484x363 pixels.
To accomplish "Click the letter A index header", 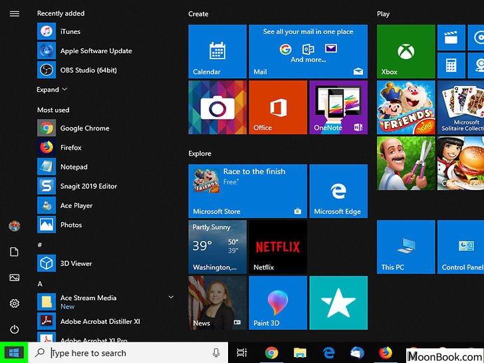I will click(40, 284).
